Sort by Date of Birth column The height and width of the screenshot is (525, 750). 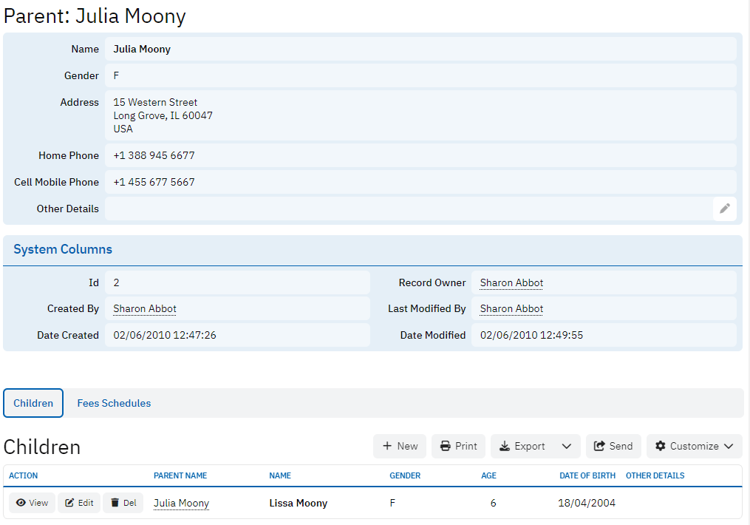(587, 475)
